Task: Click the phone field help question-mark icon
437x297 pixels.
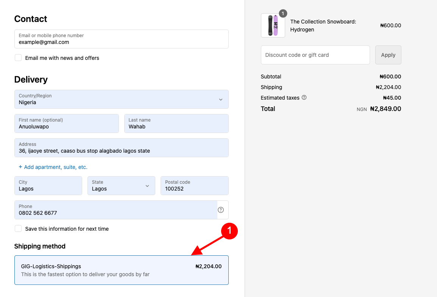Action: coord(221,210)
